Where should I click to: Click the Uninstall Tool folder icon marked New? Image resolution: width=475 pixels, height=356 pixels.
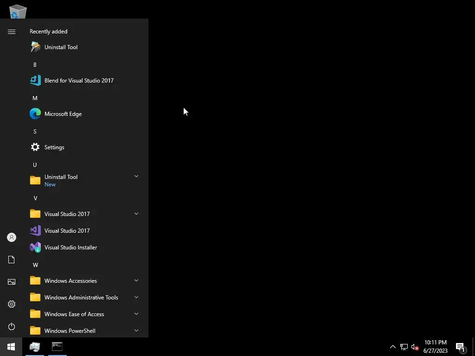tap(35, 180)
